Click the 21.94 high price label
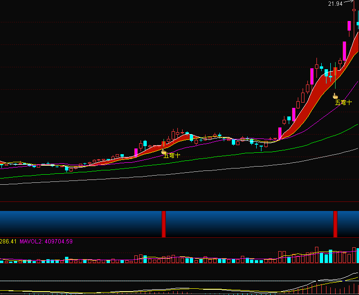Image resolution: width=359 pixels, height=295 pixels. click(x=335, y=4)
